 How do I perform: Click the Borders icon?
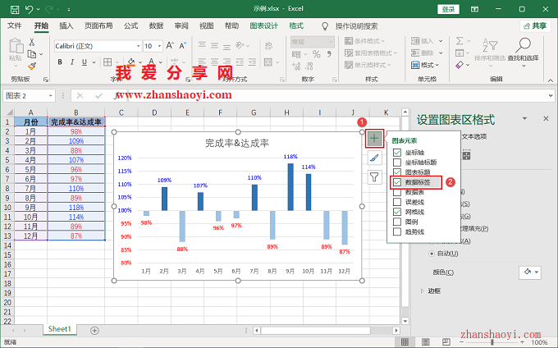coord(107,62)
